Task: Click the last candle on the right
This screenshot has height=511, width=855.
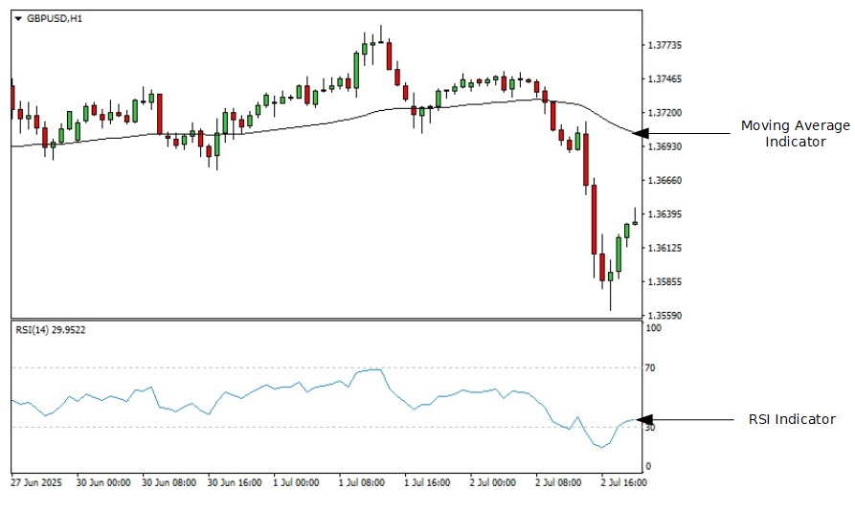Action: pos(635,222)
